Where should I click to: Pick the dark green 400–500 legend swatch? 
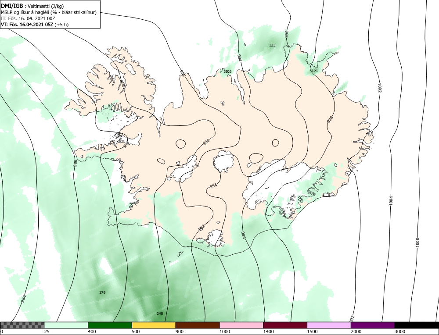pyautogui.click(x=110, y=325)
